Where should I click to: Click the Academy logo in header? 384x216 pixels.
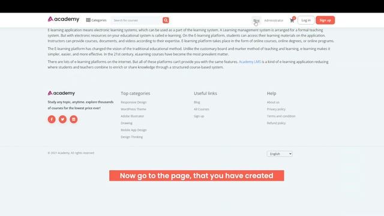pos(64,19)
